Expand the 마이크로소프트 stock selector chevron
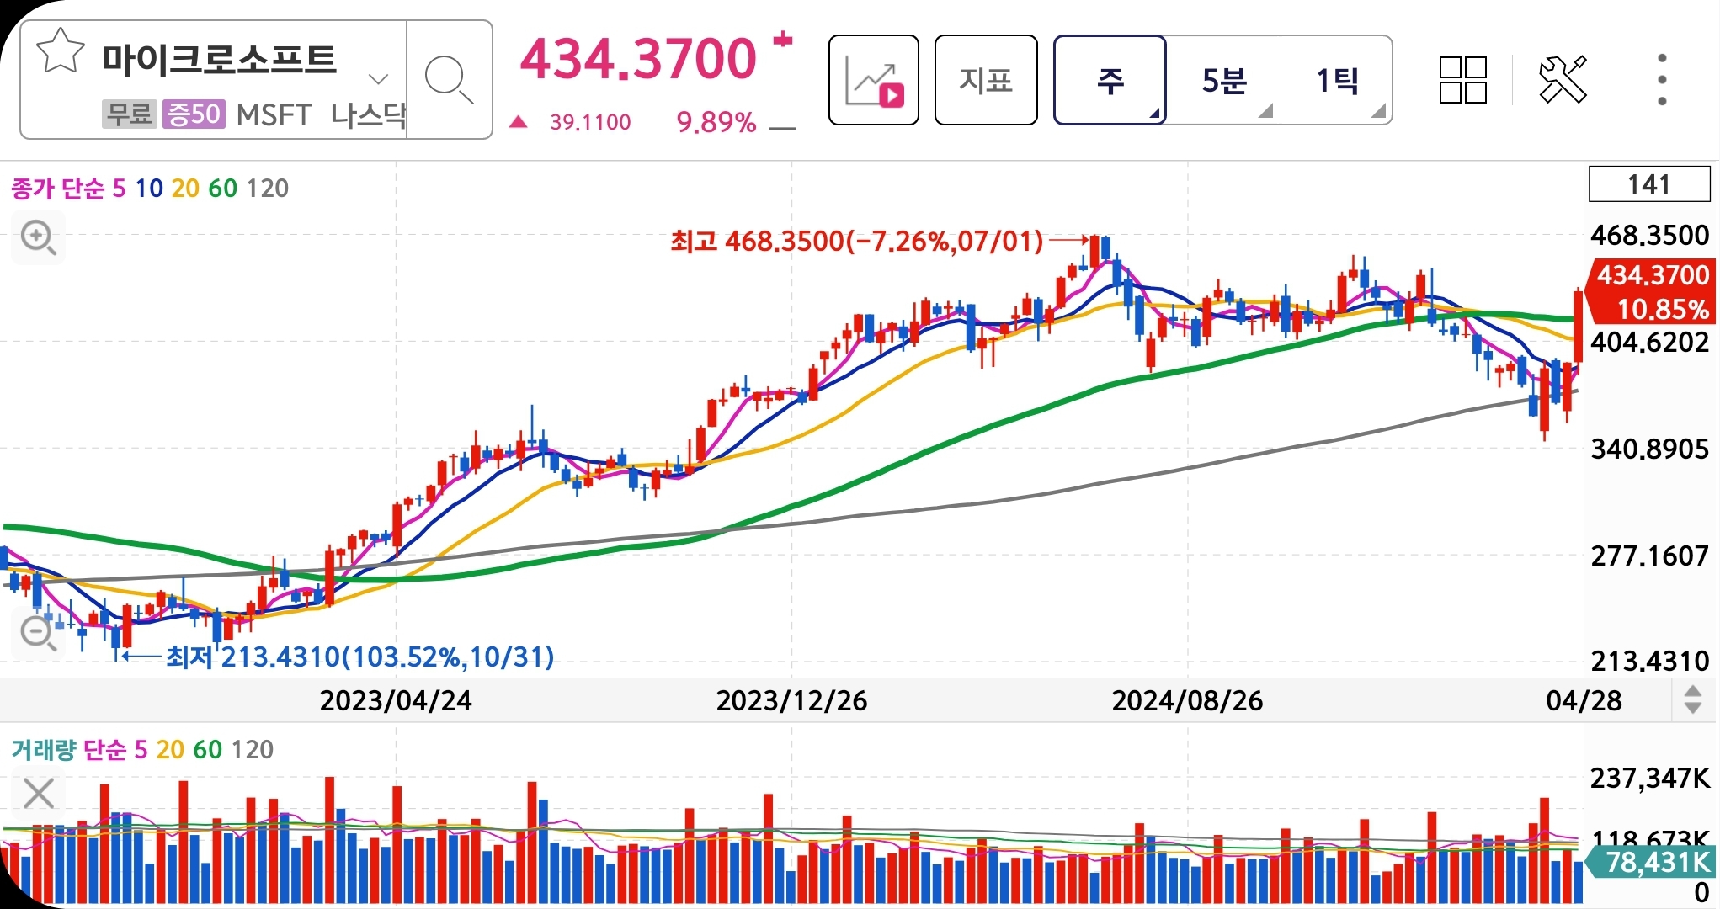Screen dimensions: 1720x909 click(378, 79)
